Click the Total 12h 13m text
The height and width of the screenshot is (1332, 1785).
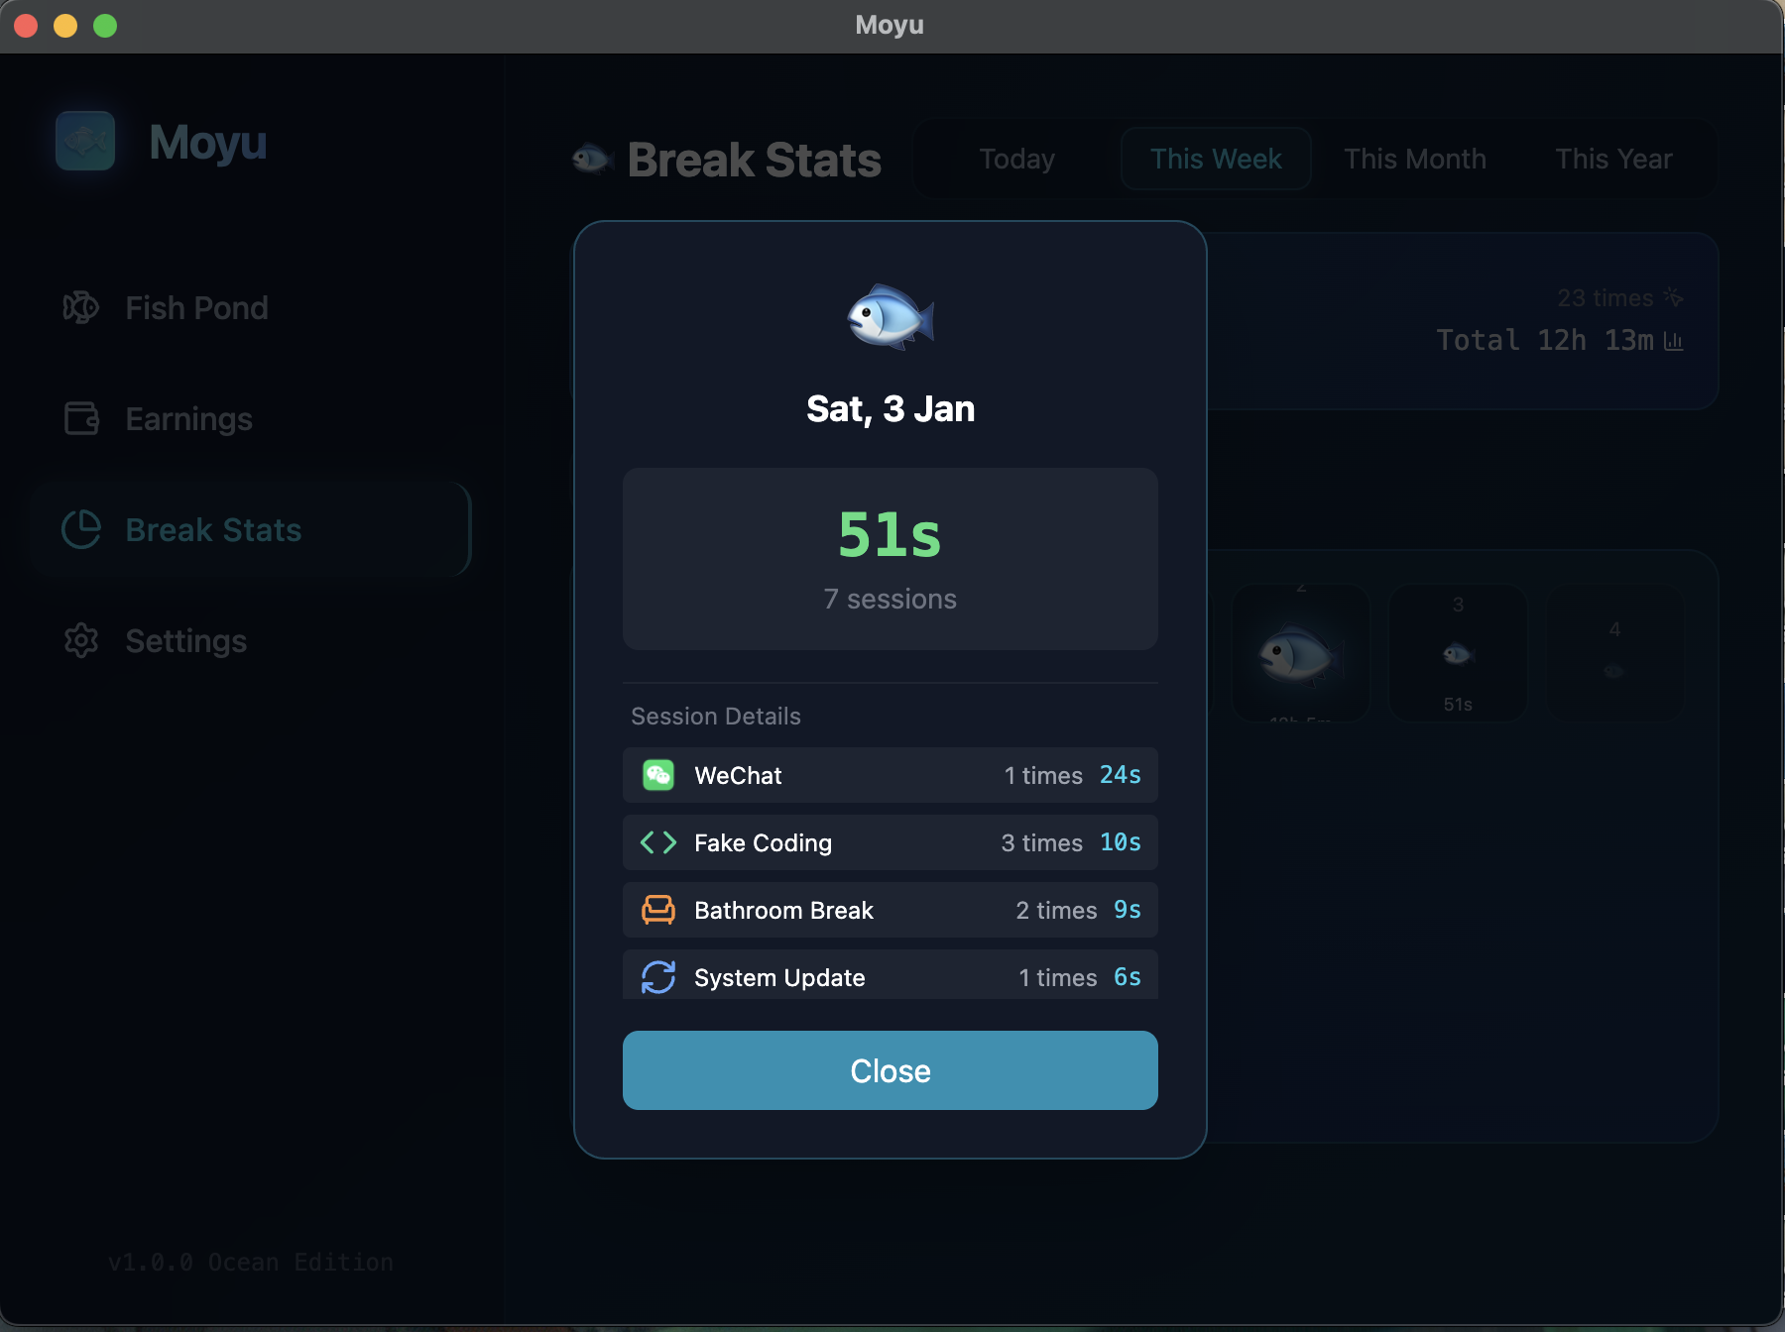1545,341
